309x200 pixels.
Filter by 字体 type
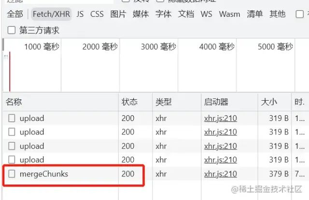pos(163,14)
